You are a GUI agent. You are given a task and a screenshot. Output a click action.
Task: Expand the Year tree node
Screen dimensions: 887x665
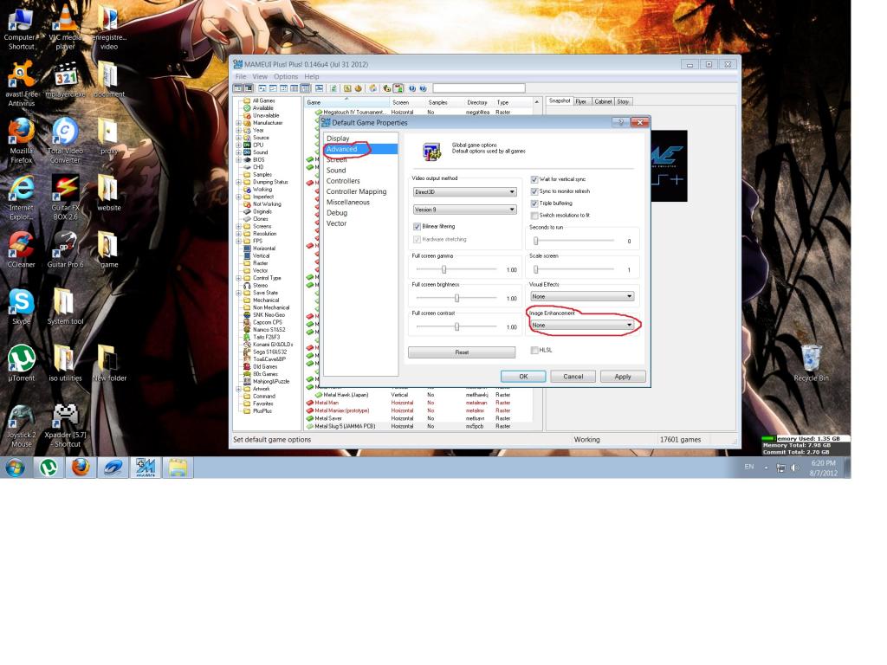(238, 130)
